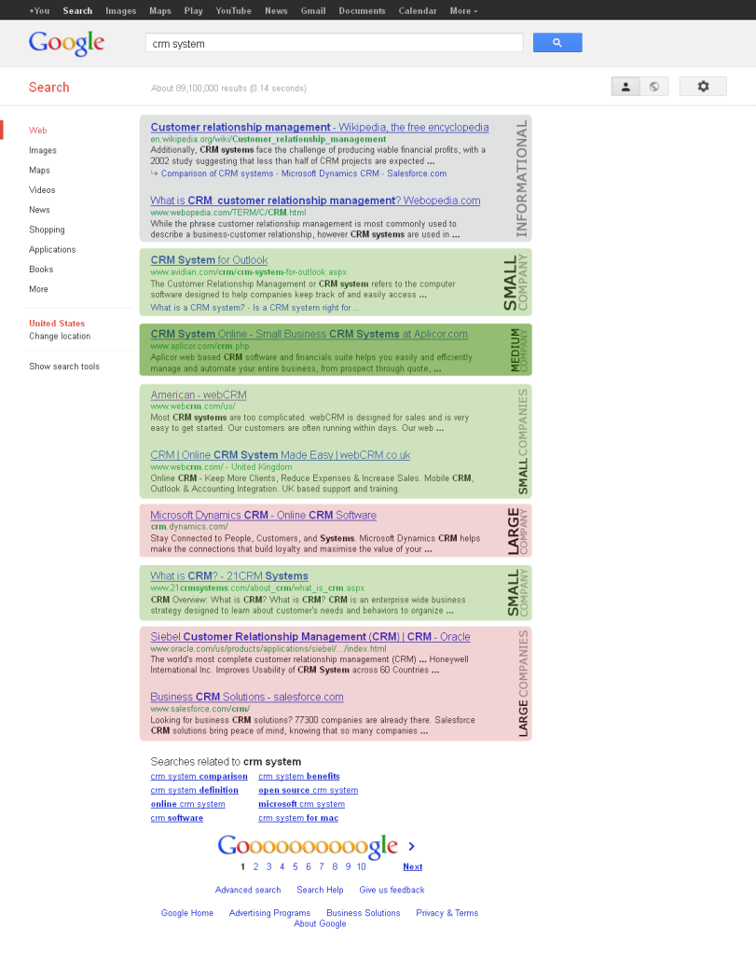Go to results page 5

pyautogui.click(x=296, y=866)
